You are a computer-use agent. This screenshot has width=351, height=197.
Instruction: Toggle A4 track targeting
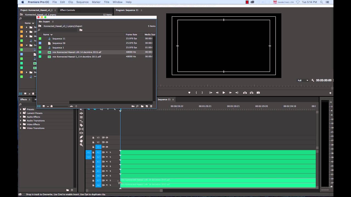[x=98, y=166]
